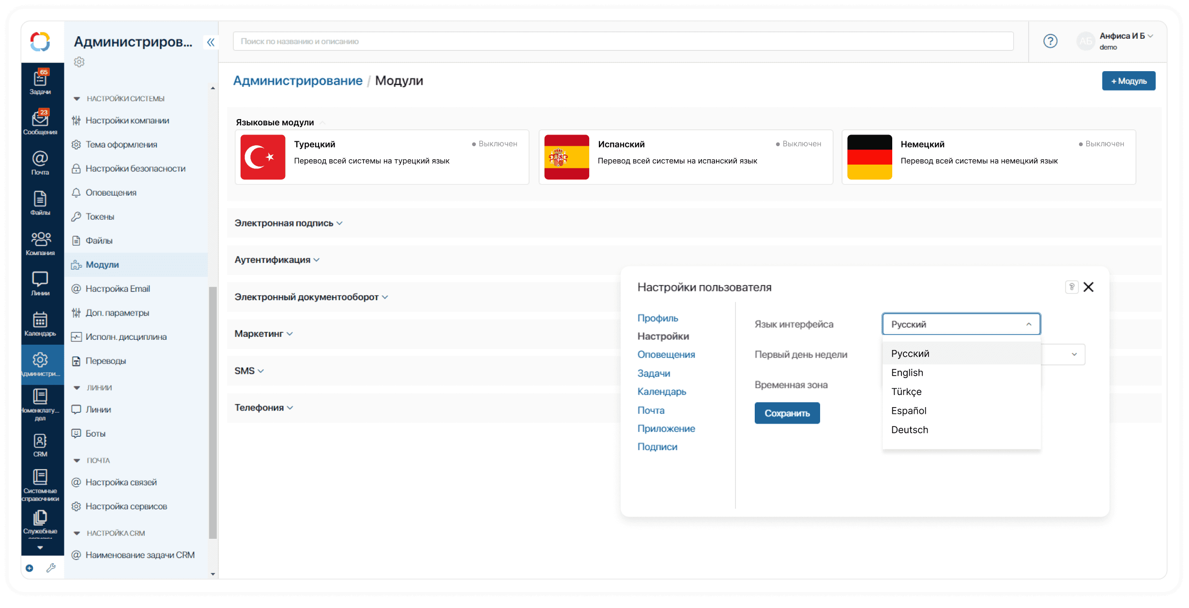Collapse the admin panel with the double chevron

(211, 42)
